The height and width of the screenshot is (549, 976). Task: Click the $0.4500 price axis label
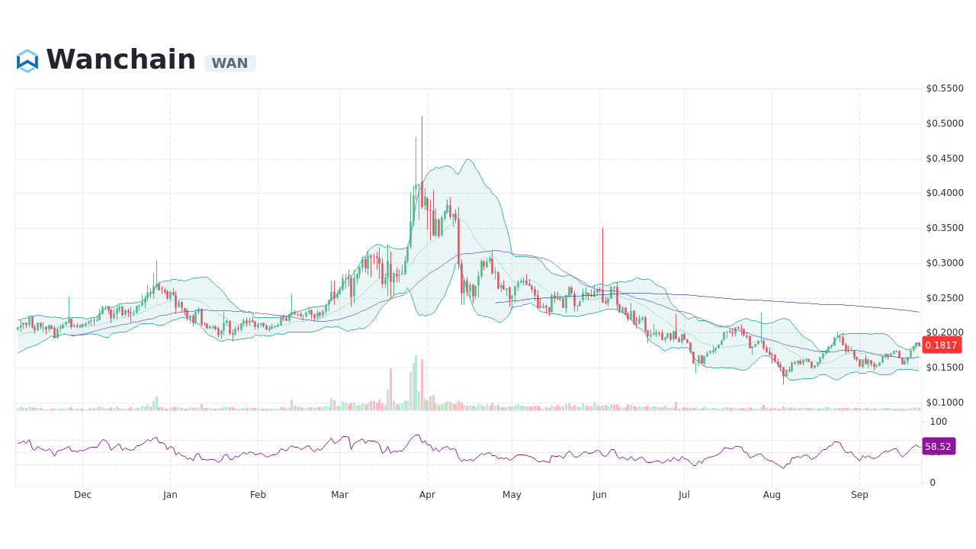(x=945, y=159)
